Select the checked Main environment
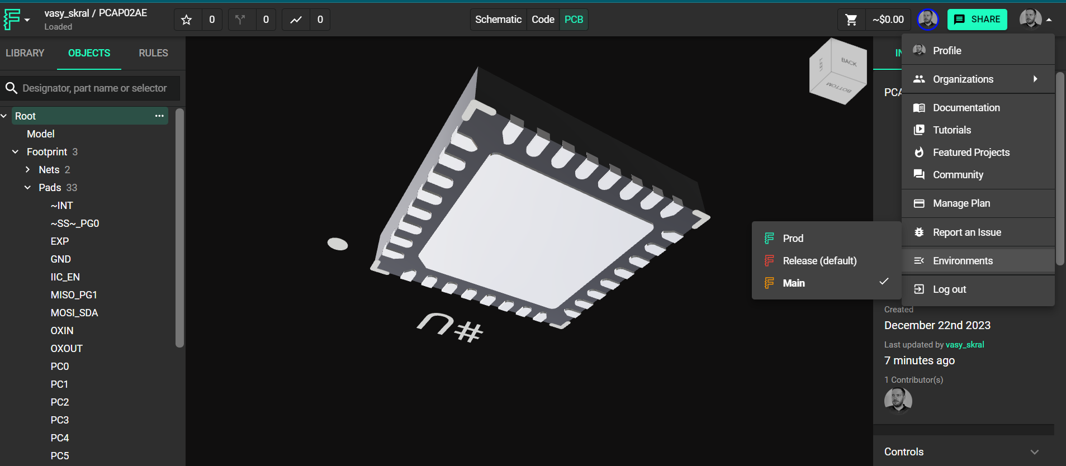 click(x=826, y=283)
